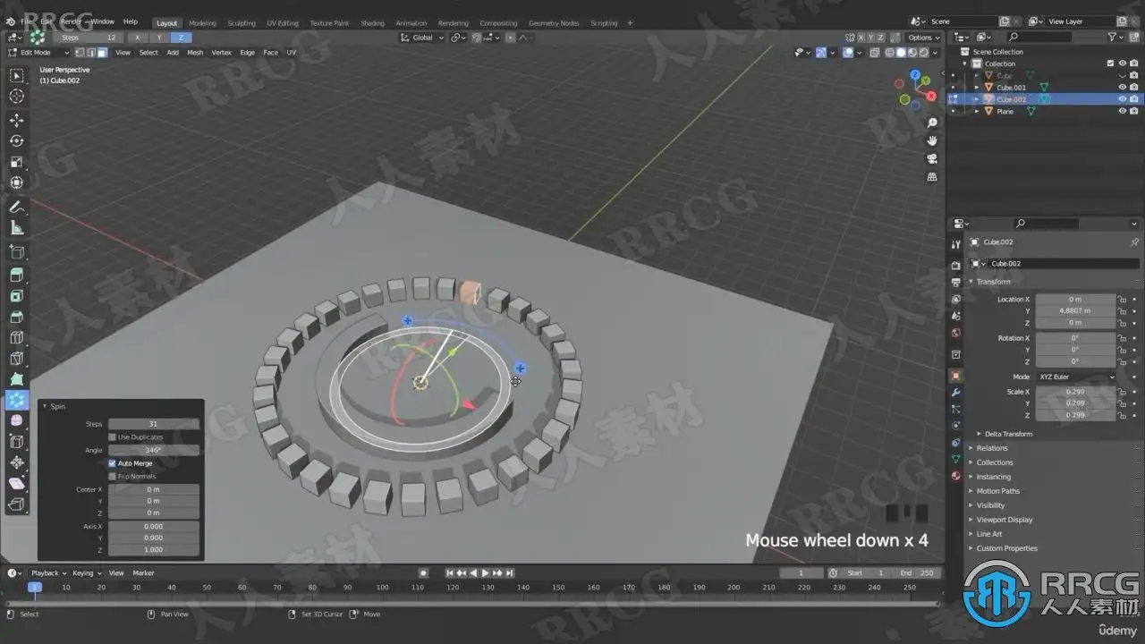
Task: Choose the Measure tool
Action: click(x=16, y=228)
